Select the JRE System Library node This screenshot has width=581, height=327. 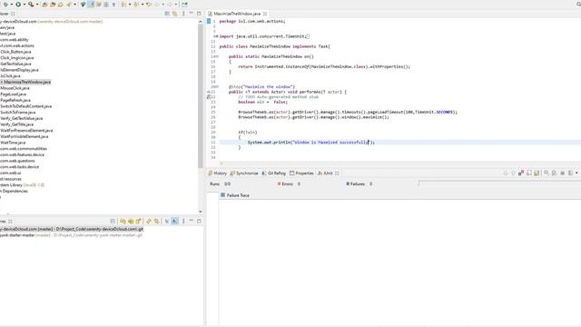22,185
